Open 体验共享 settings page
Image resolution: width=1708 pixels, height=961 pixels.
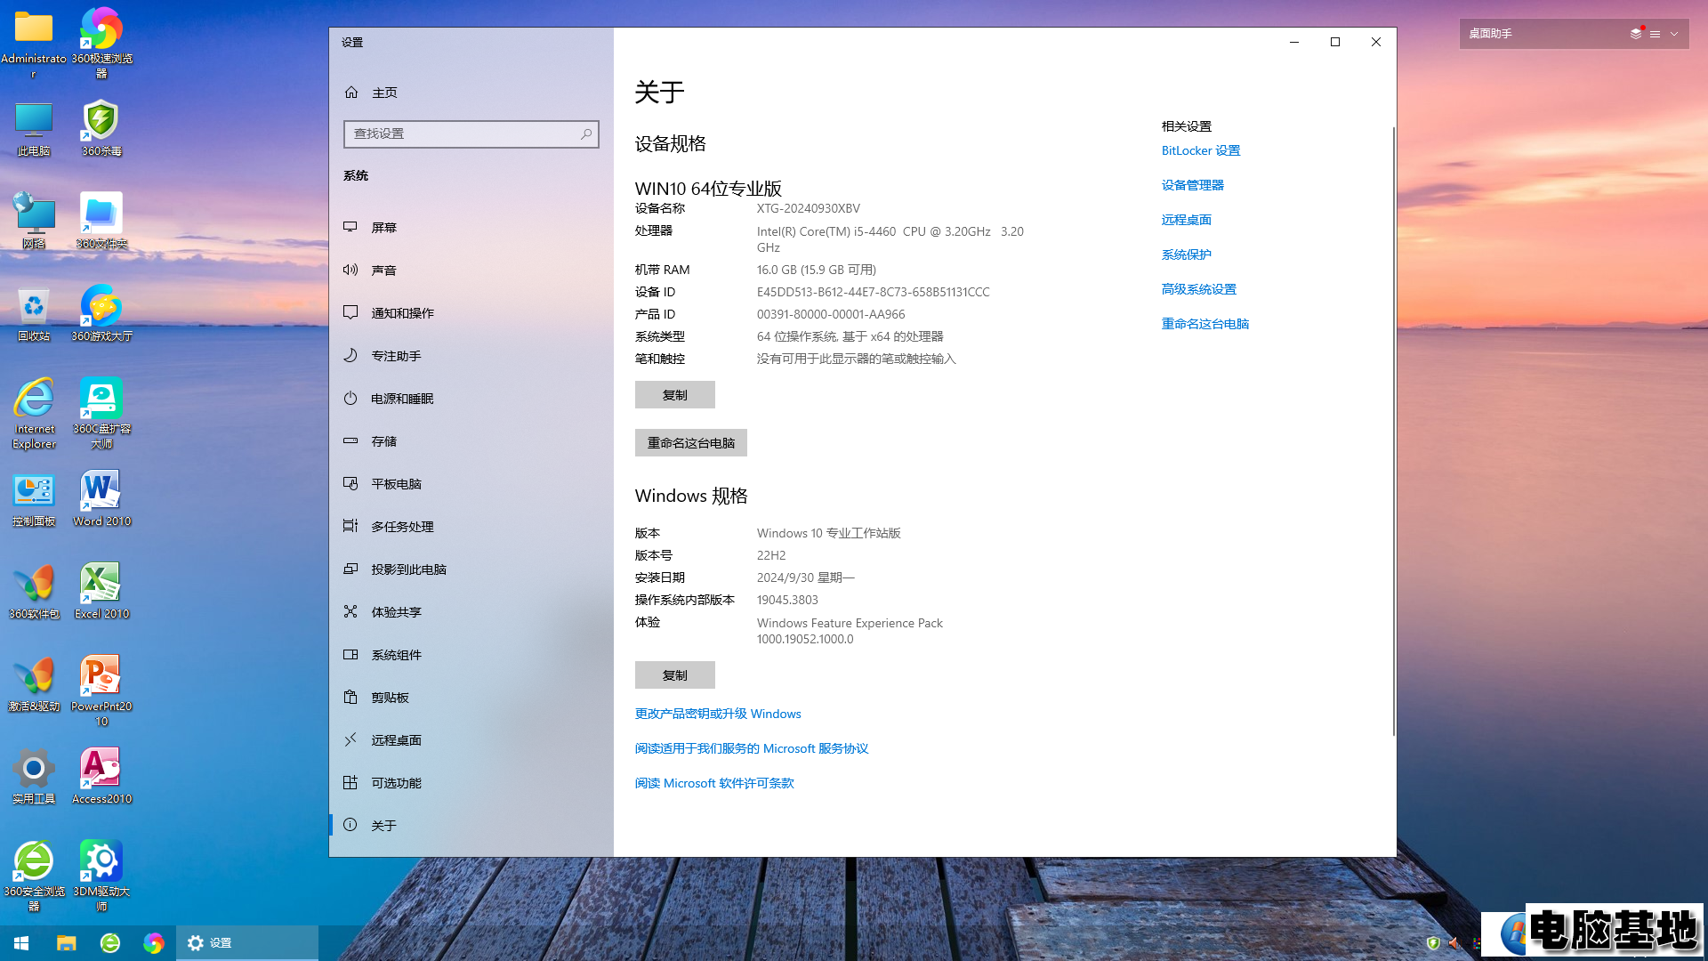click(471, 612)
